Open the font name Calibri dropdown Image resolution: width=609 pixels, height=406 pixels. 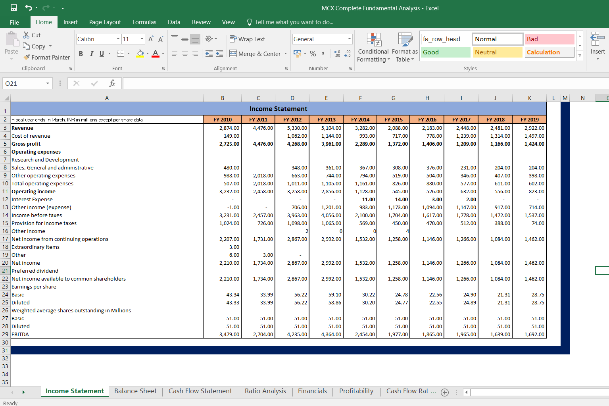pos(118,39)
